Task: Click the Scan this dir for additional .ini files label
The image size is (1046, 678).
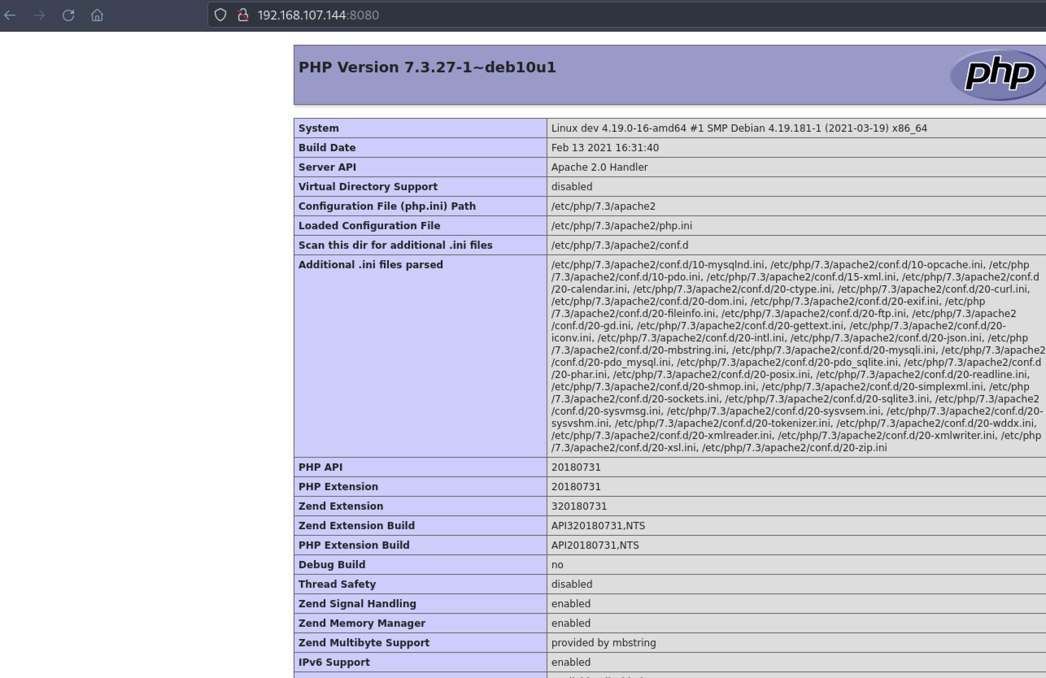Action: [396, 245]
